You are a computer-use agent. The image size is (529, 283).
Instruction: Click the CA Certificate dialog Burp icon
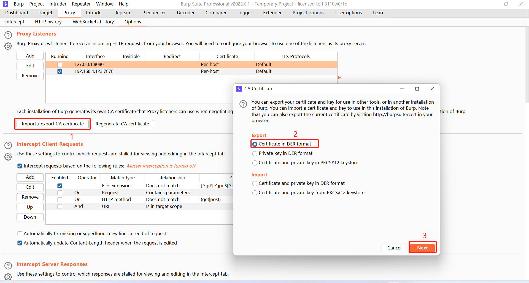[x=239, y=89]
